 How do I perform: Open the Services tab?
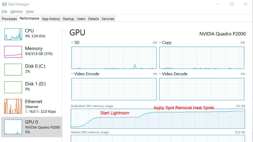[108, 19]
